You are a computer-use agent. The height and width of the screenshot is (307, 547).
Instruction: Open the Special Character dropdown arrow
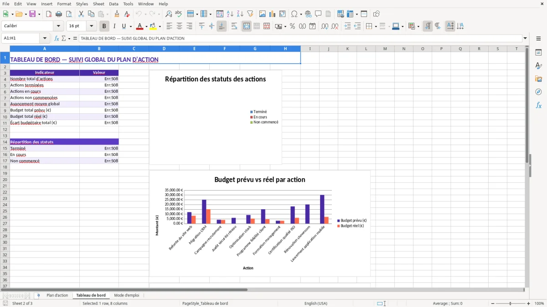pyautogui.click(x=300, y=14)
